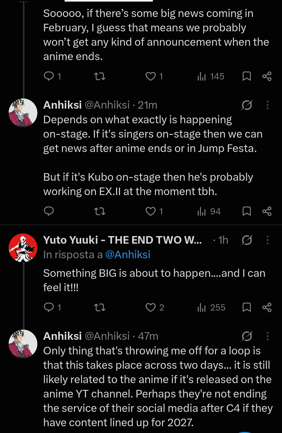Open three-dot menu on Anhiksi's 21m tweet
Viewport: 282px width, 433px height.
point(268,105)
